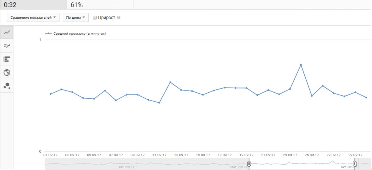Expand the По дням dropdown
This screenshot has height=170, width=372.
[76, 17]
